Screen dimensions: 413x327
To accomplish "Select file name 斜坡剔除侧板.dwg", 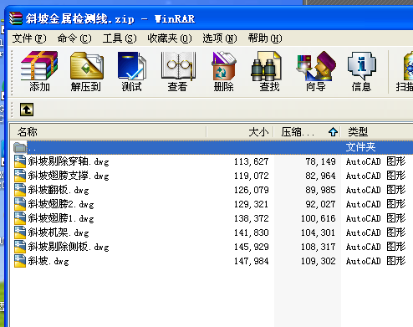I will point(69,247).
